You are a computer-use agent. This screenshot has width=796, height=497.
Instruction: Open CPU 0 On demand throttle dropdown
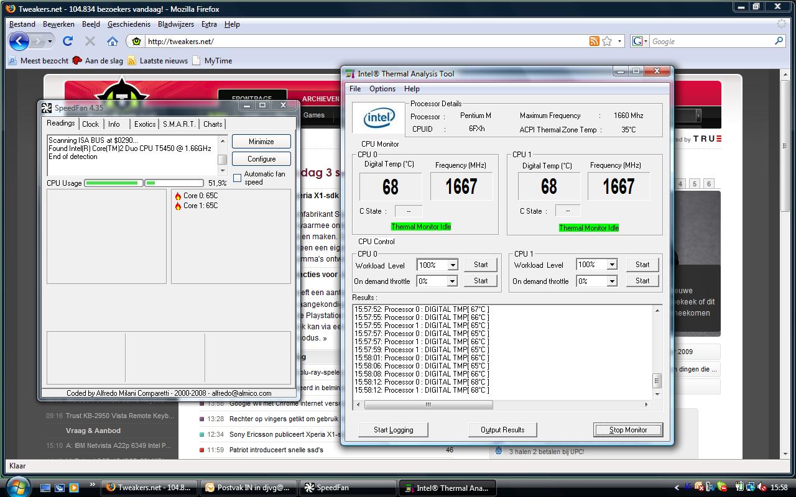[x=452, y=281]
